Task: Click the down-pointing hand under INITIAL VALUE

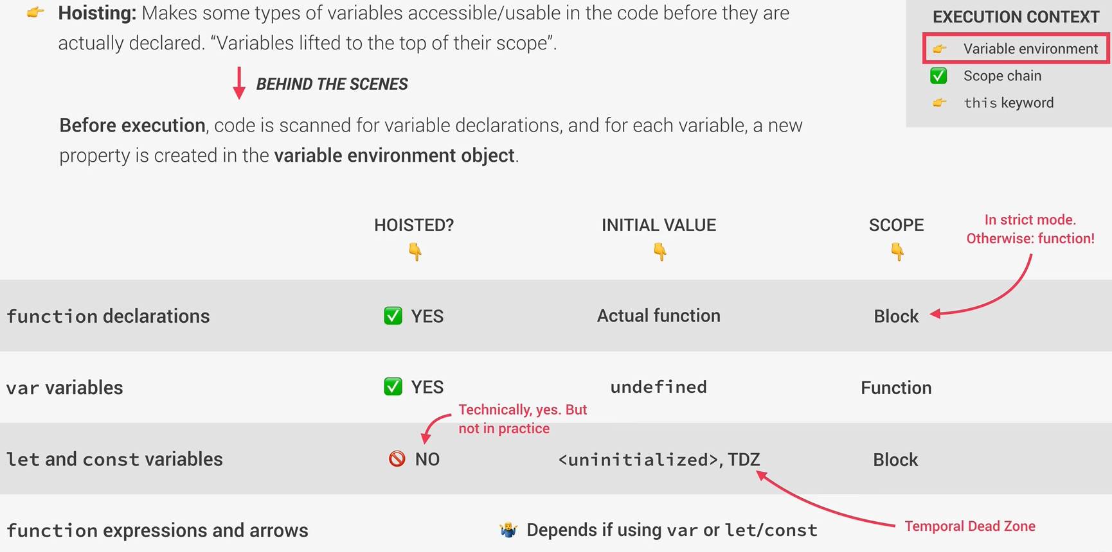Action: tap(659, 252)
